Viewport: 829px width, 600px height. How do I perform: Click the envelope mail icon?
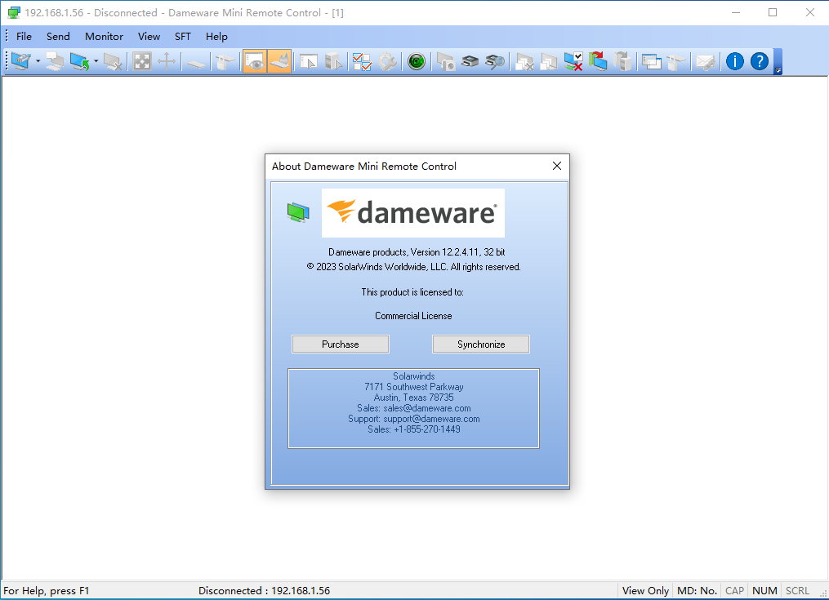pyautogui.click(x=706, y=61)
